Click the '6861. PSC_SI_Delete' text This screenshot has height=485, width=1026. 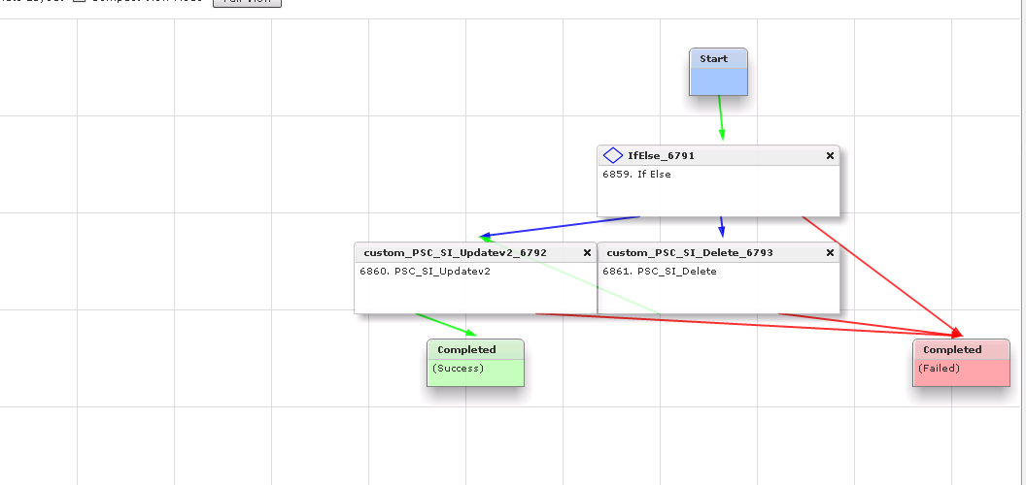[x=659, y=272]
